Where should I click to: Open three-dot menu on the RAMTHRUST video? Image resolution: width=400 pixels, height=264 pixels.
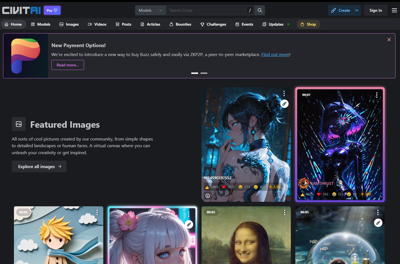click(377, 95)
